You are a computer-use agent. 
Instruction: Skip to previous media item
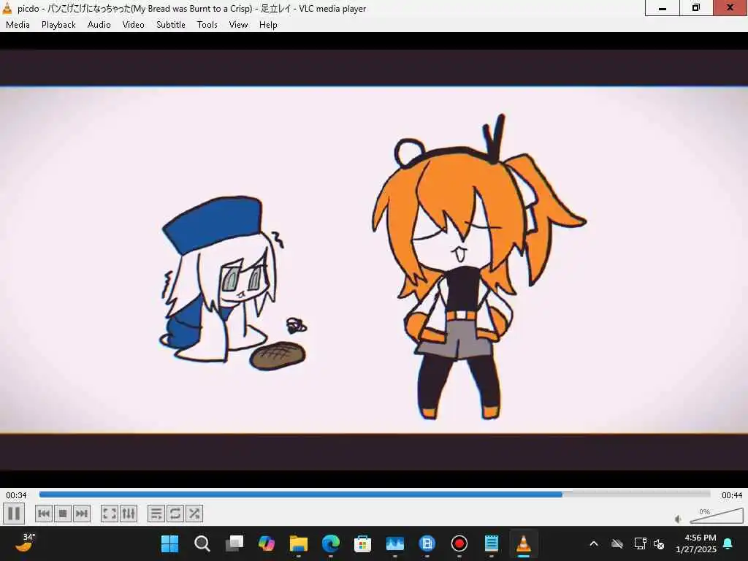[x=44, y=514]
